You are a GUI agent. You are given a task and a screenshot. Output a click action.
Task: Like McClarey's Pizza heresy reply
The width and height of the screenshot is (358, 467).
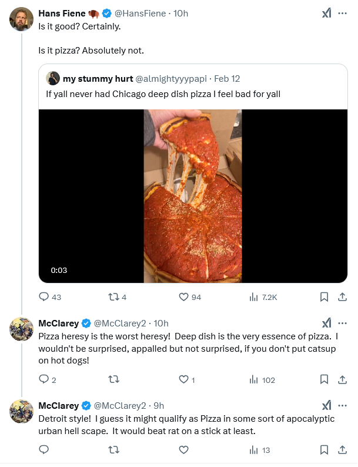tap(183, 379)
